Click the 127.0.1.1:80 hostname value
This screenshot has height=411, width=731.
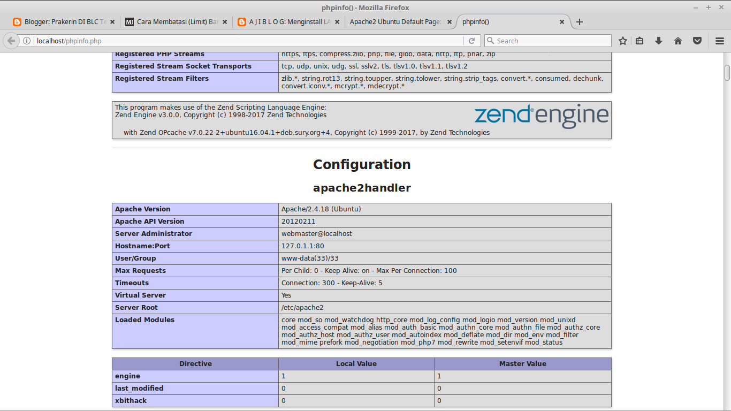pos(303,246)
